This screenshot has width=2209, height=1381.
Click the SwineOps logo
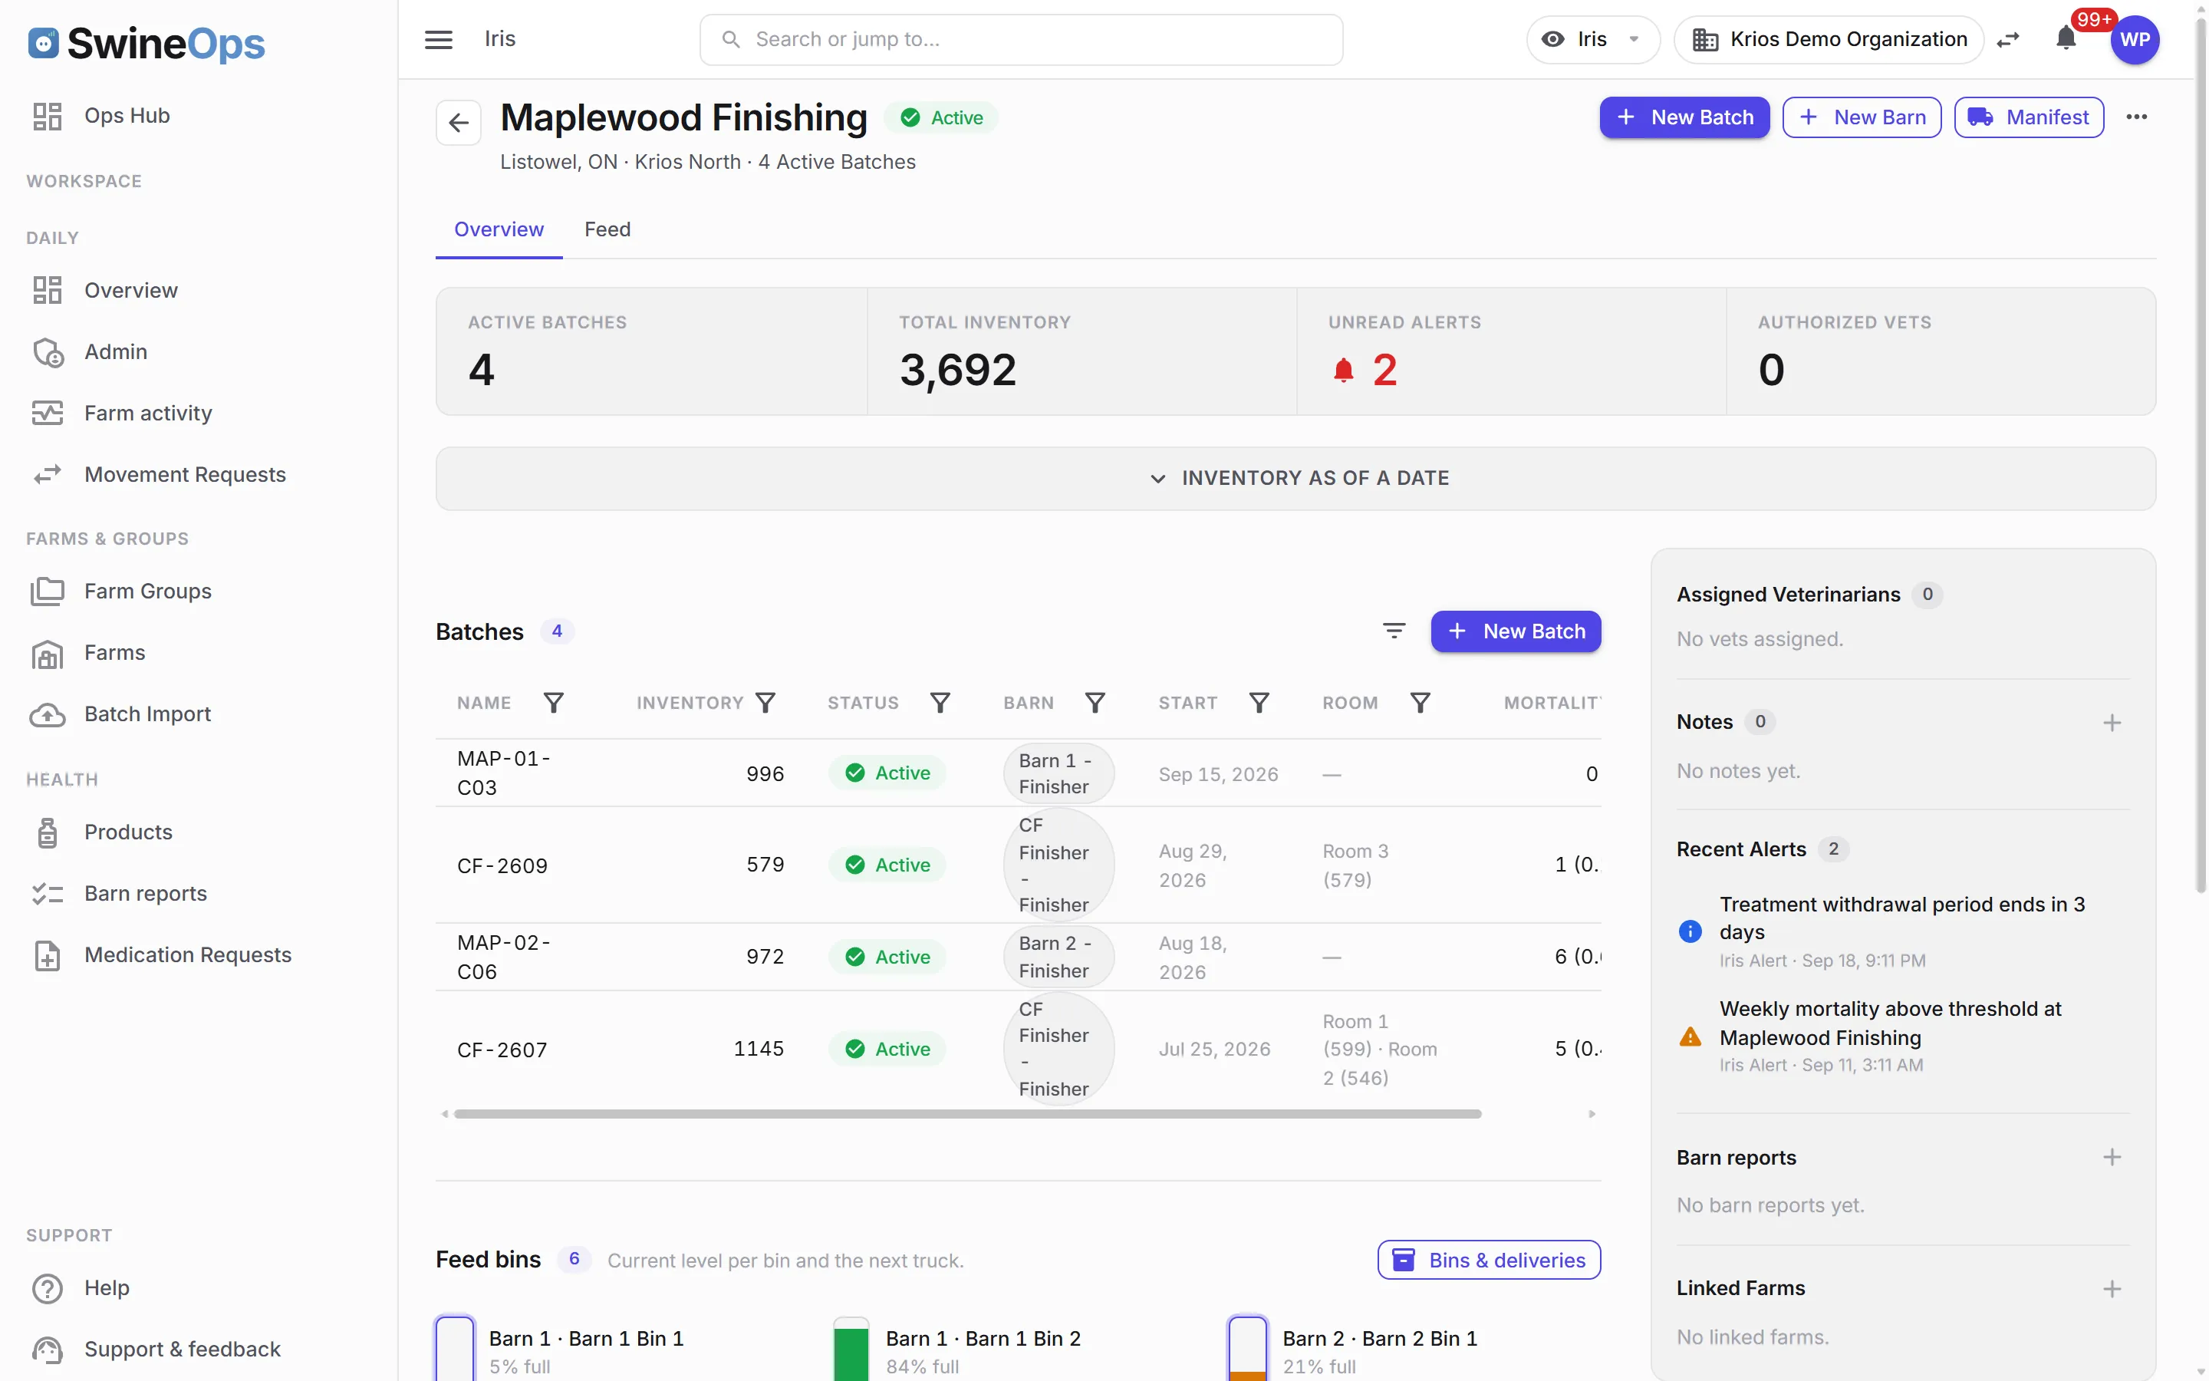tap(146, 43)
